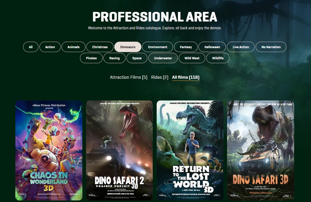Show Pirates themed films

click(91, 58)
